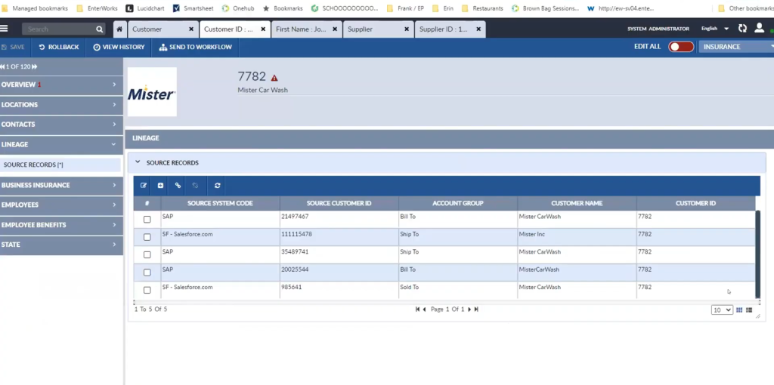Switch to grid tile view icon
This screenshot has width=774, height=385.
point(739,310)
